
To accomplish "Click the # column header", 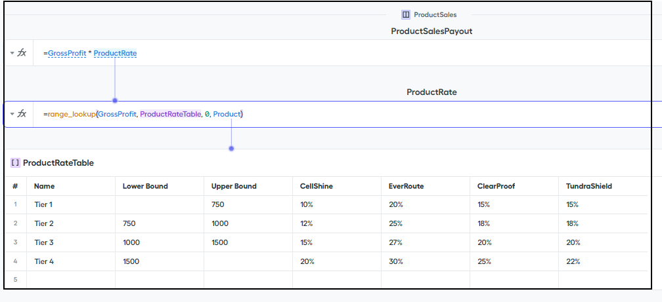I will 15,186.
